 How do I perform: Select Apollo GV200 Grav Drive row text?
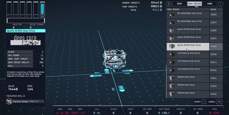(x=189, y=37)
